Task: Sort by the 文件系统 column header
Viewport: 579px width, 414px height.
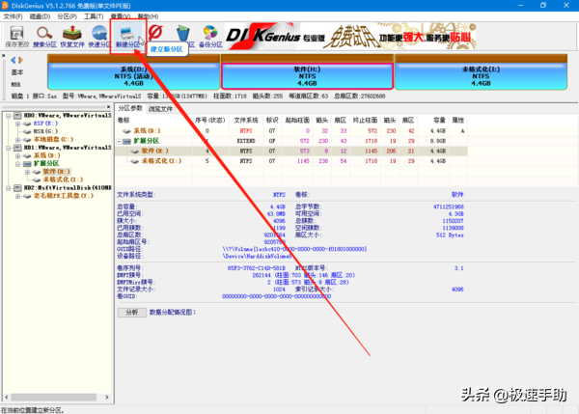Action: 246,120
